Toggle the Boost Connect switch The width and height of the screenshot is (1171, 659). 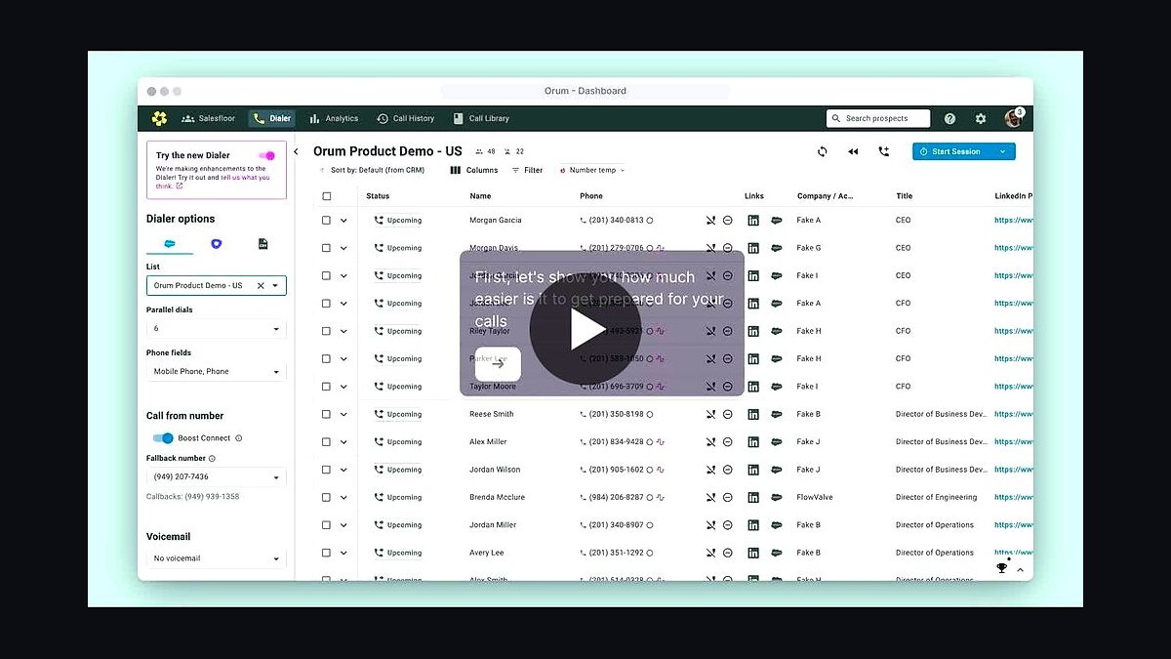click(163, 438)
